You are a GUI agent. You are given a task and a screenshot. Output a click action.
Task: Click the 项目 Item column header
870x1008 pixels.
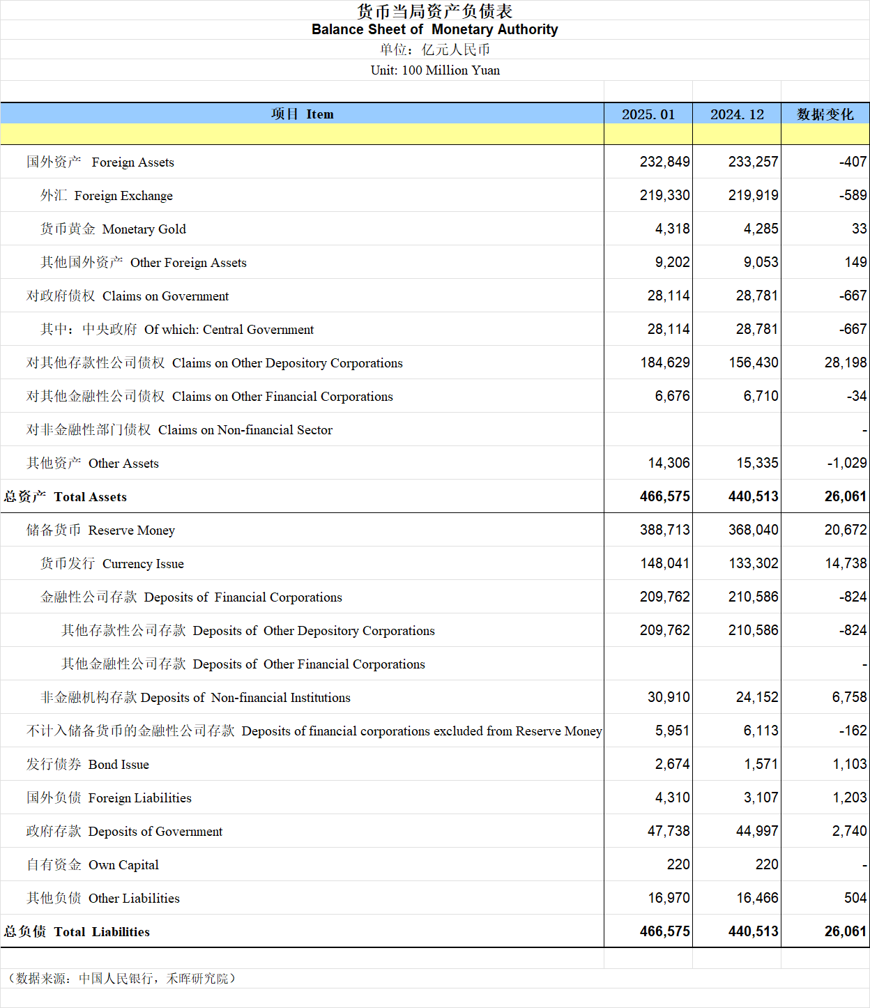click(302, 114)
